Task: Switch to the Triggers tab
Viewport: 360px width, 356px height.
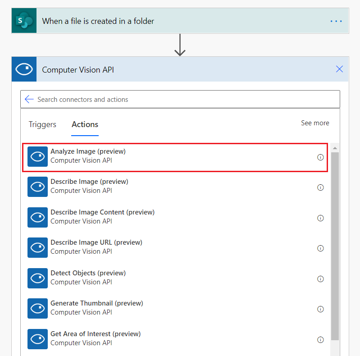Action: 42,124
